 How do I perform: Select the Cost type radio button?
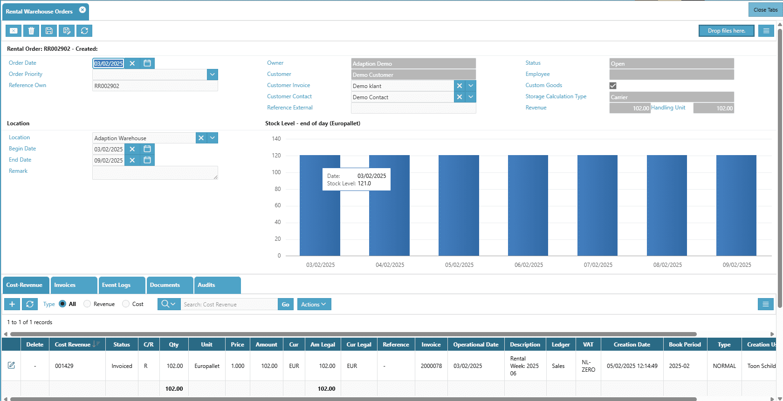click(126, 304)
